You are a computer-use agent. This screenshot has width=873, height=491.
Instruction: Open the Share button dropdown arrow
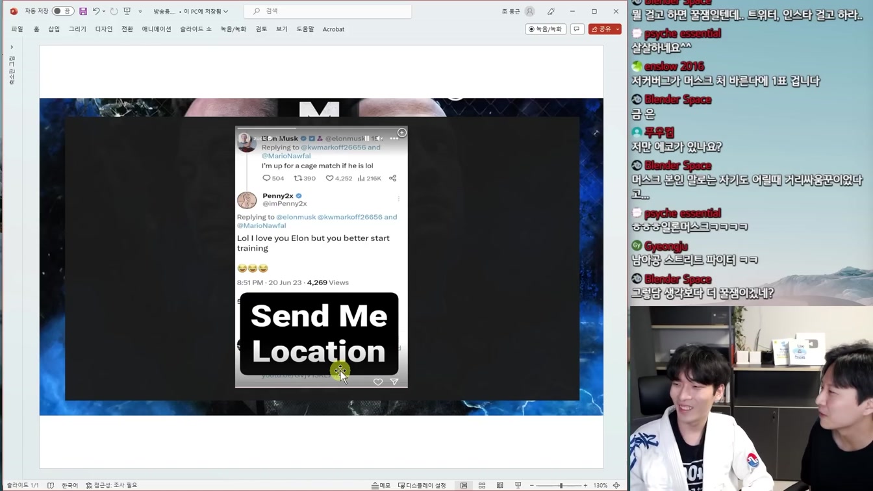(x=618, y=29)
